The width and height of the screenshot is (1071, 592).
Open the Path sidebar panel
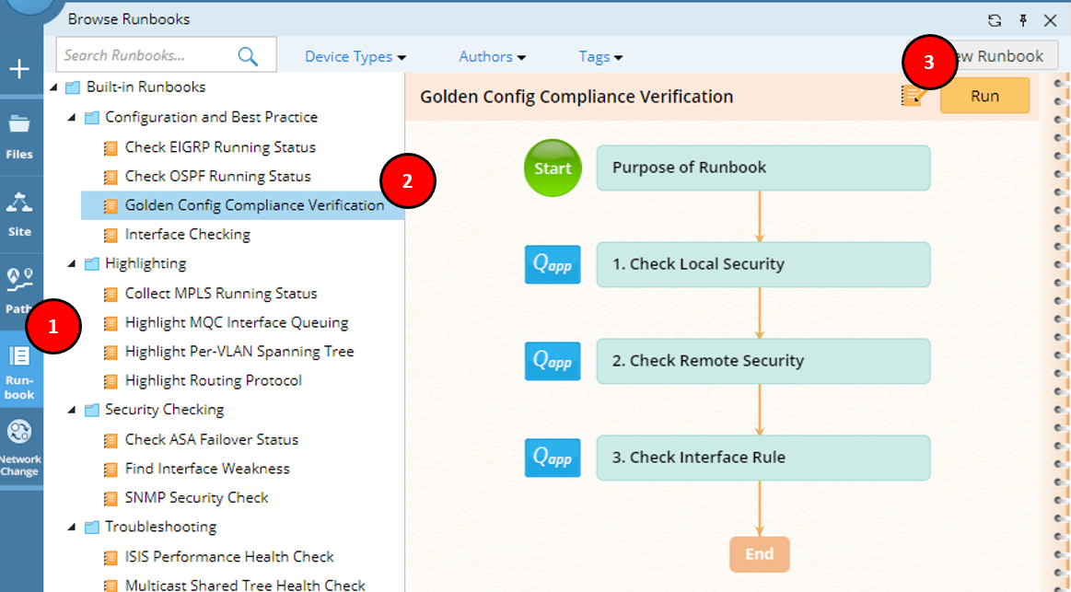point(19,292)
